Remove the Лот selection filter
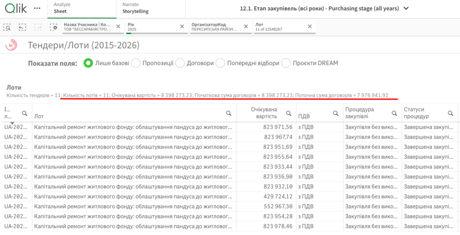Viewport: 460px width, 235px height. [x=310, y=26]
